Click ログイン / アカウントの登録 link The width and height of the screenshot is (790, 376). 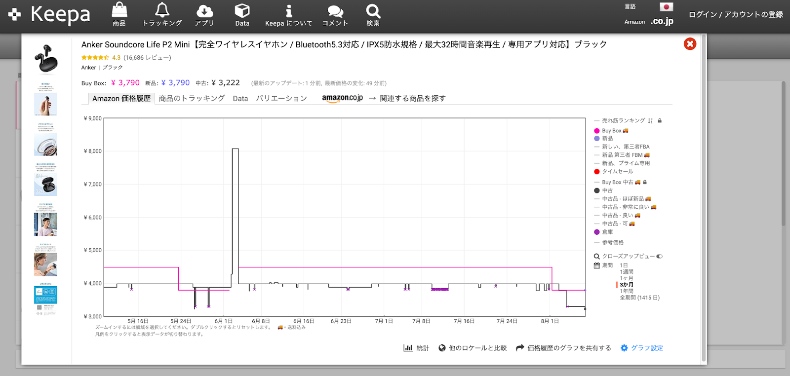pyautogui.click(x=736, y=14)
